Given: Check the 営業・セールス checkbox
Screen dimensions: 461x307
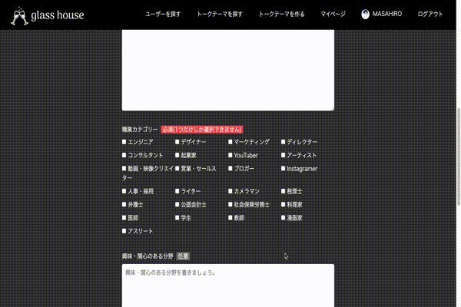Looking at the screenshot, I should pyautogui.click(x=177, y=169).
